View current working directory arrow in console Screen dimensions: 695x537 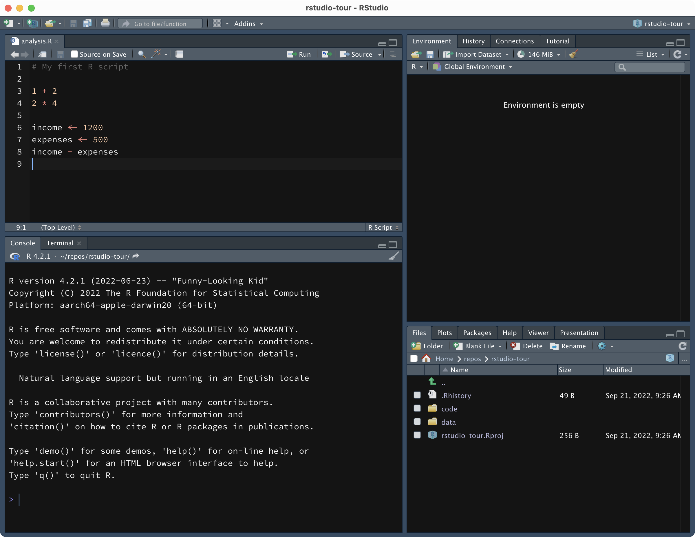coord(136,256)
